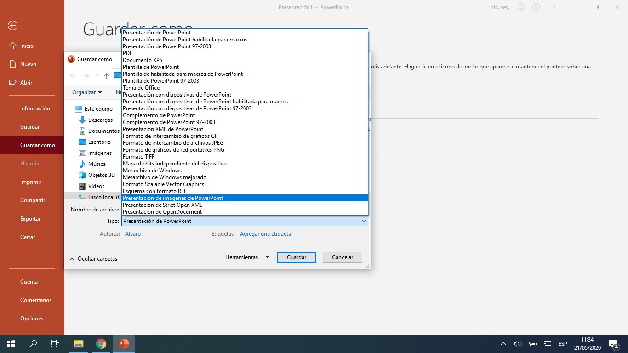
Task: Select Compartir in the sidebar
Action: pos(32,200)
